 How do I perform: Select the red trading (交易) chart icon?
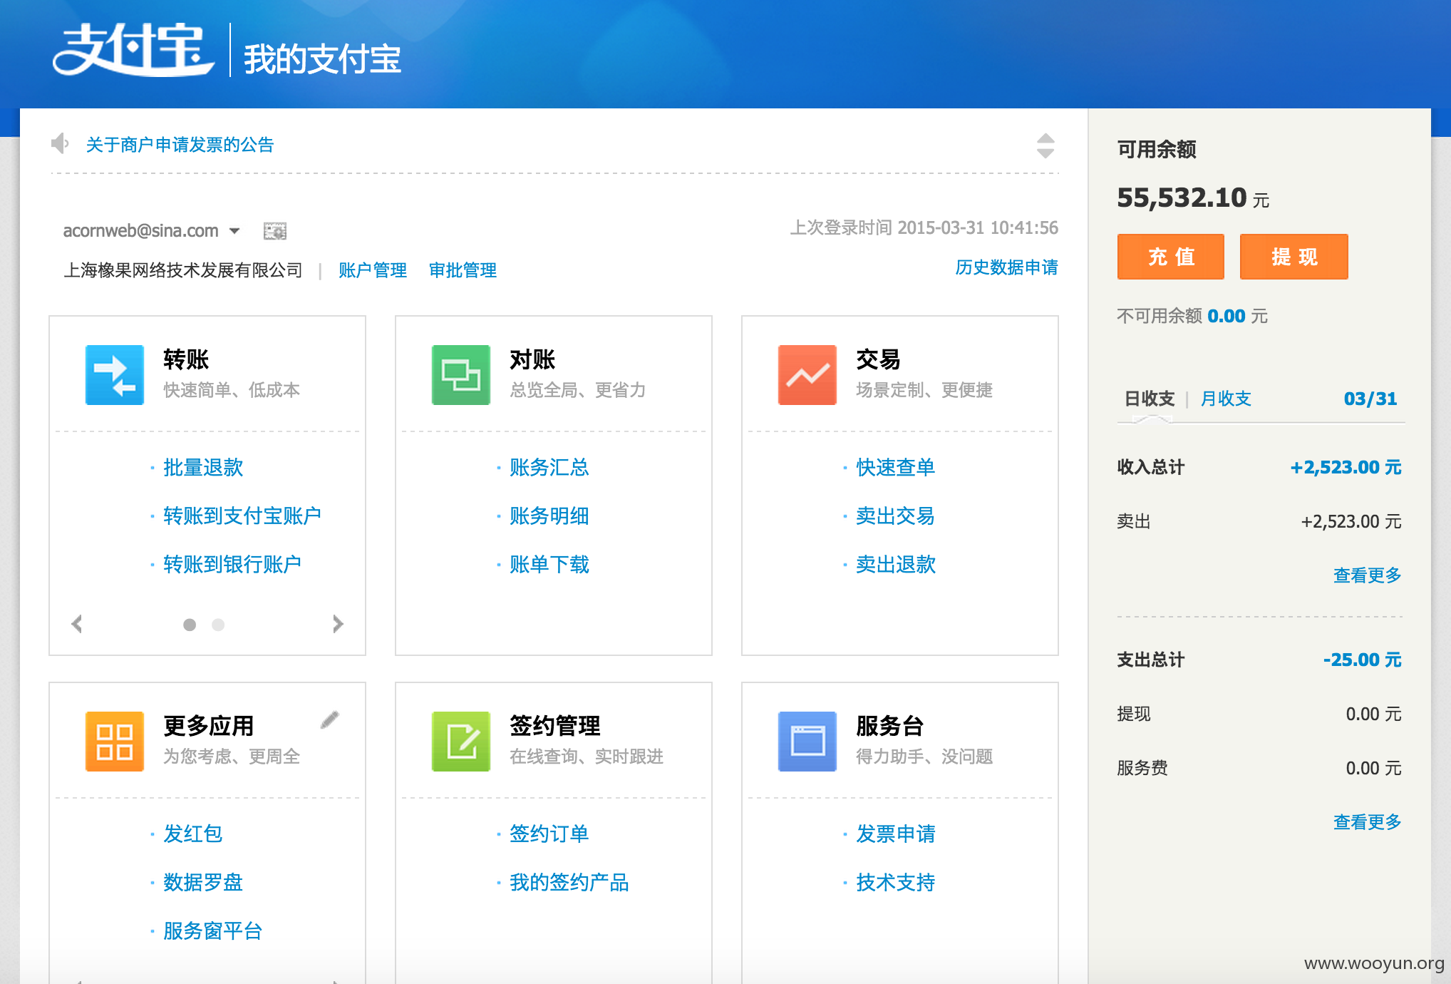point(807,375)
